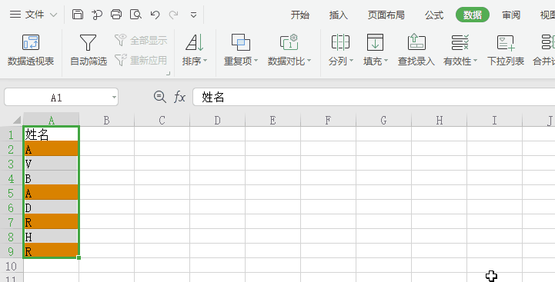Open Print Preview icon

click(x=135, y=15)
